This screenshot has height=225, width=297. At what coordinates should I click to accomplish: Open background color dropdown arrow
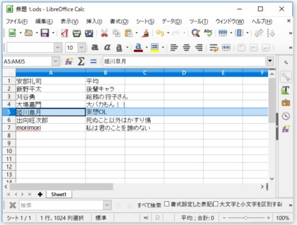pyautogui.click(x=163, y=48)
